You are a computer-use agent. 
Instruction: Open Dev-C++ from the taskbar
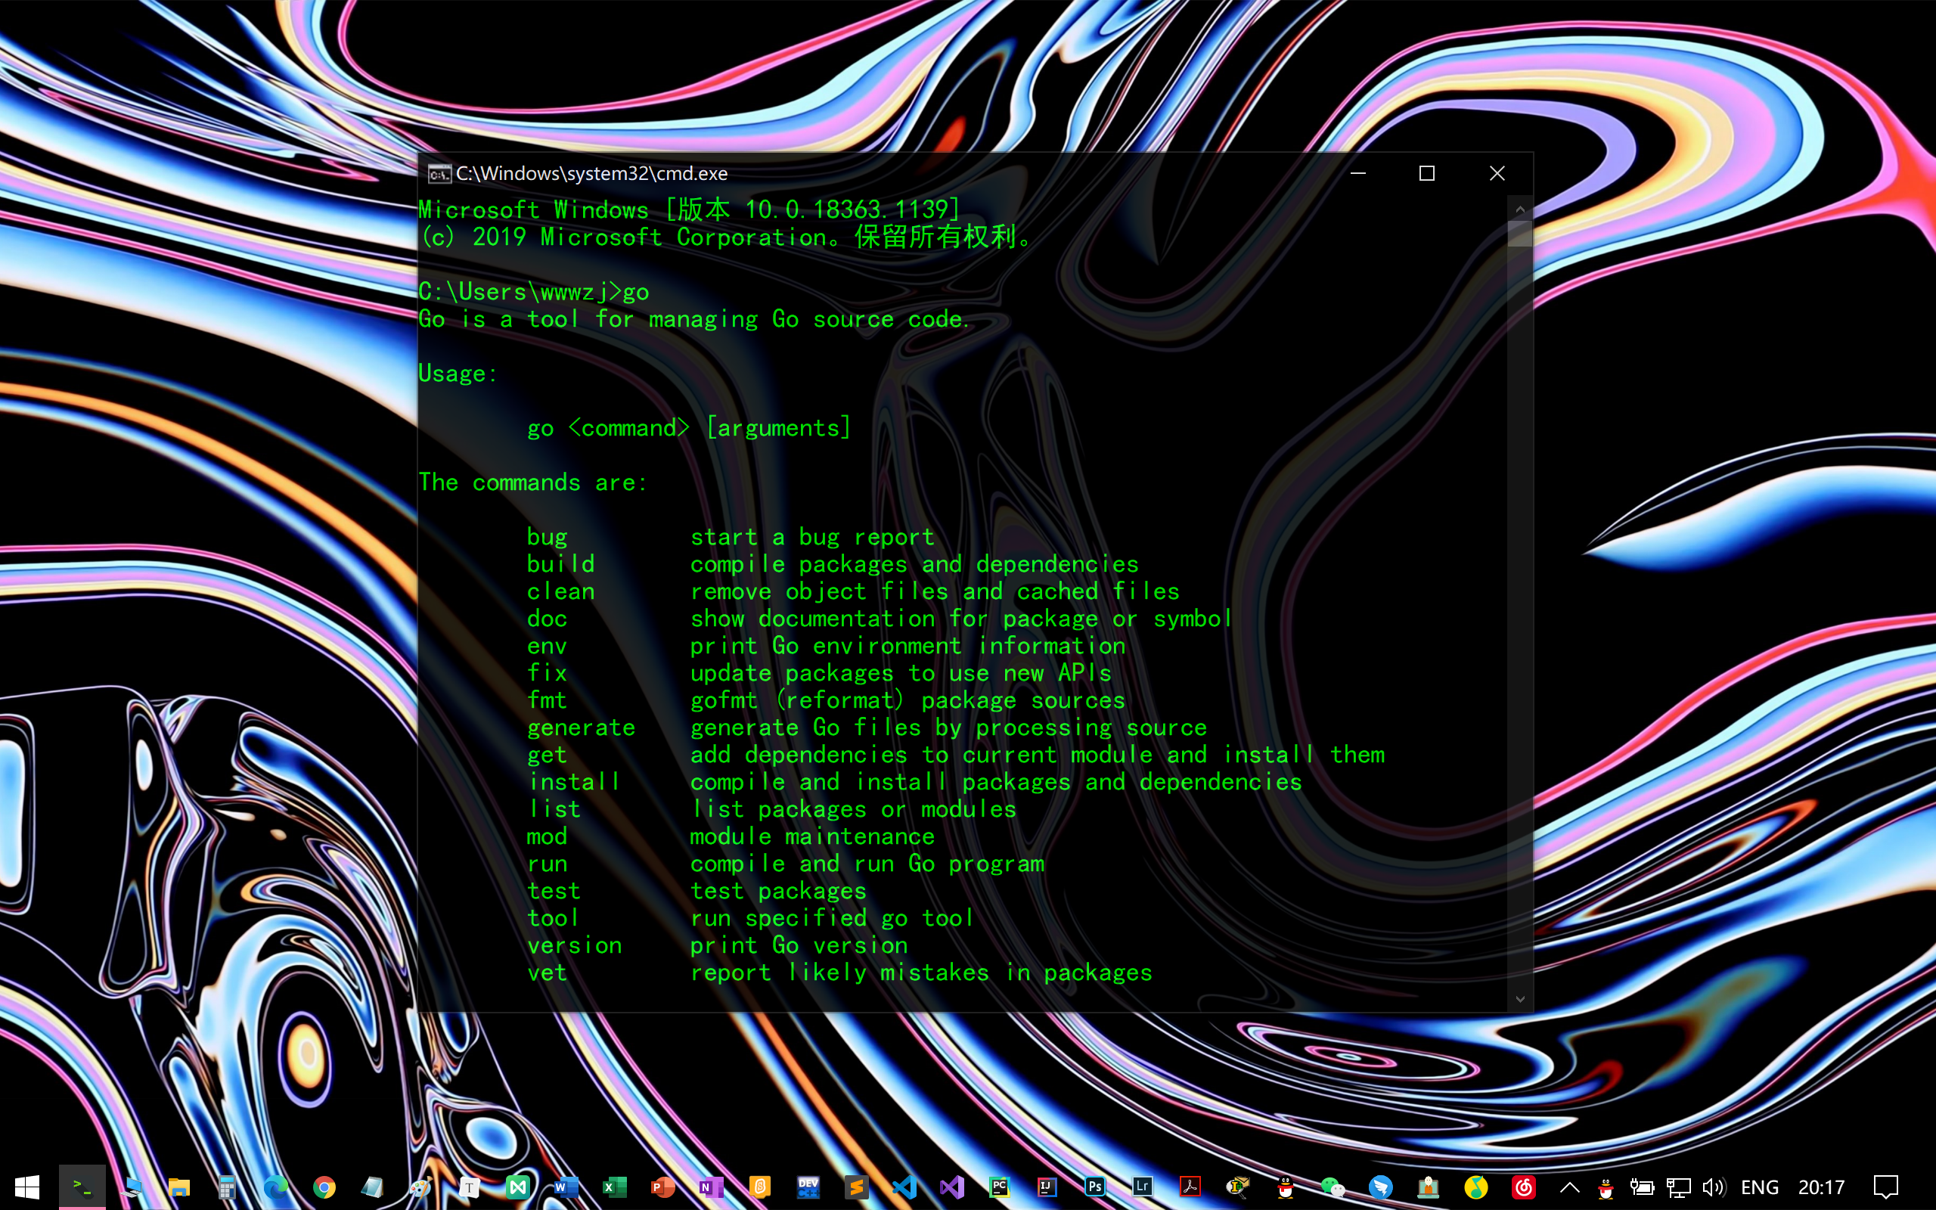click(x=808, y=1187)
